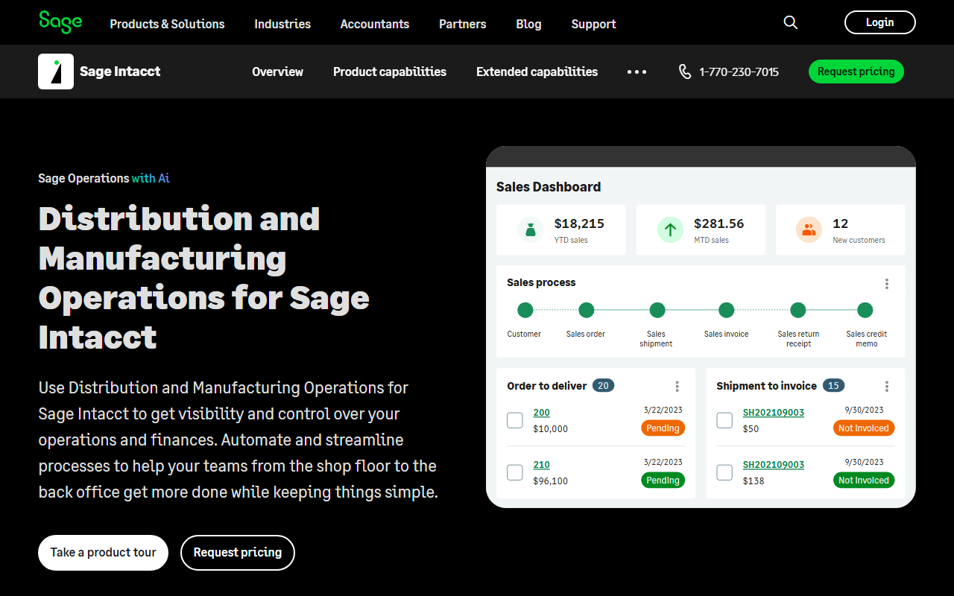Click orange Not Invoiced badge
Viewport: 954px width, 596px height.
coord(864,428)
